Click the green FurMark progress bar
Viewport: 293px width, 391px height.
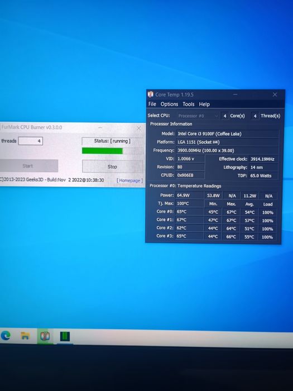tap(112, 151)
